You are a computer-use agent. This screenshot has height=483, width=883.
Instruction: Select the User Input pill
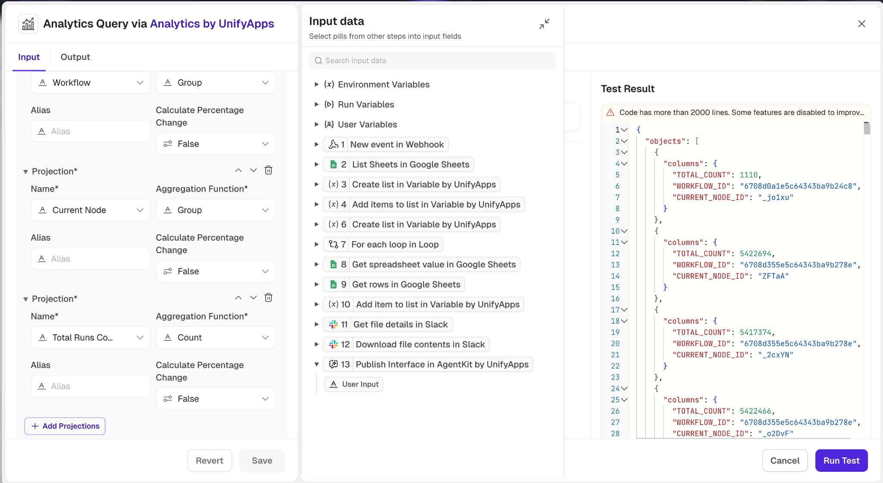point(354,384)
